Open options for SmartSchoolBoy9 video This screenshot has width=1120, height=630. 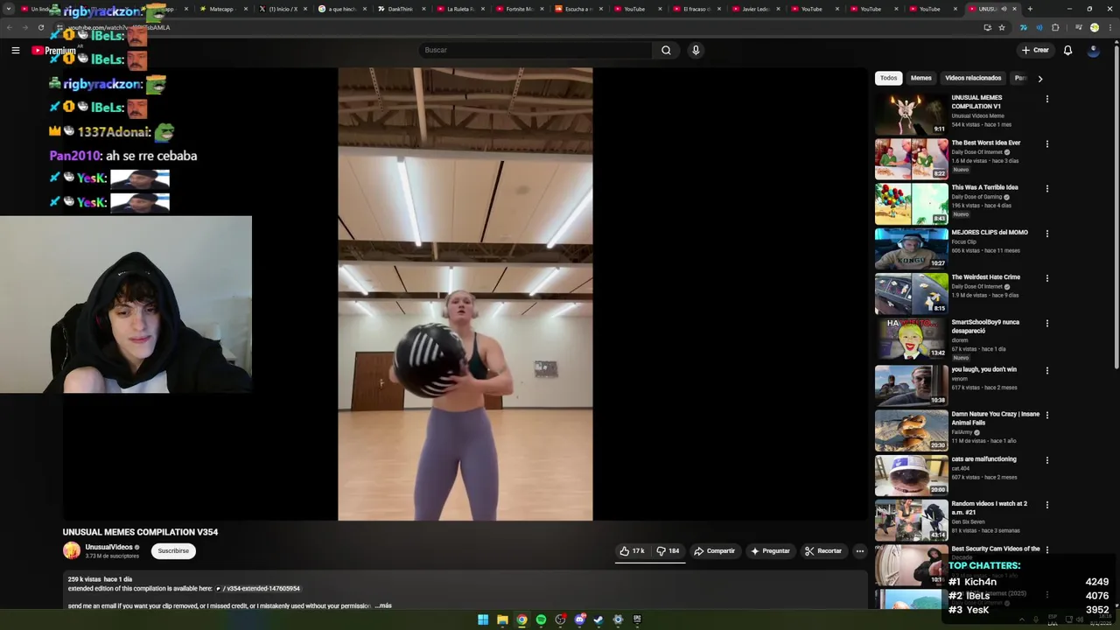pos(1046,324)
